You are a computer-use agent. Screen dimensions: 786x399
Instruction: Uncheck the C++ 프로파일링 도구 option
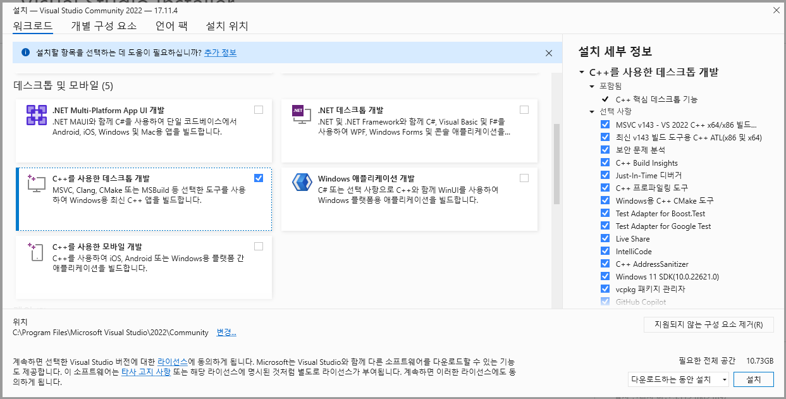(x=605, y=188)
